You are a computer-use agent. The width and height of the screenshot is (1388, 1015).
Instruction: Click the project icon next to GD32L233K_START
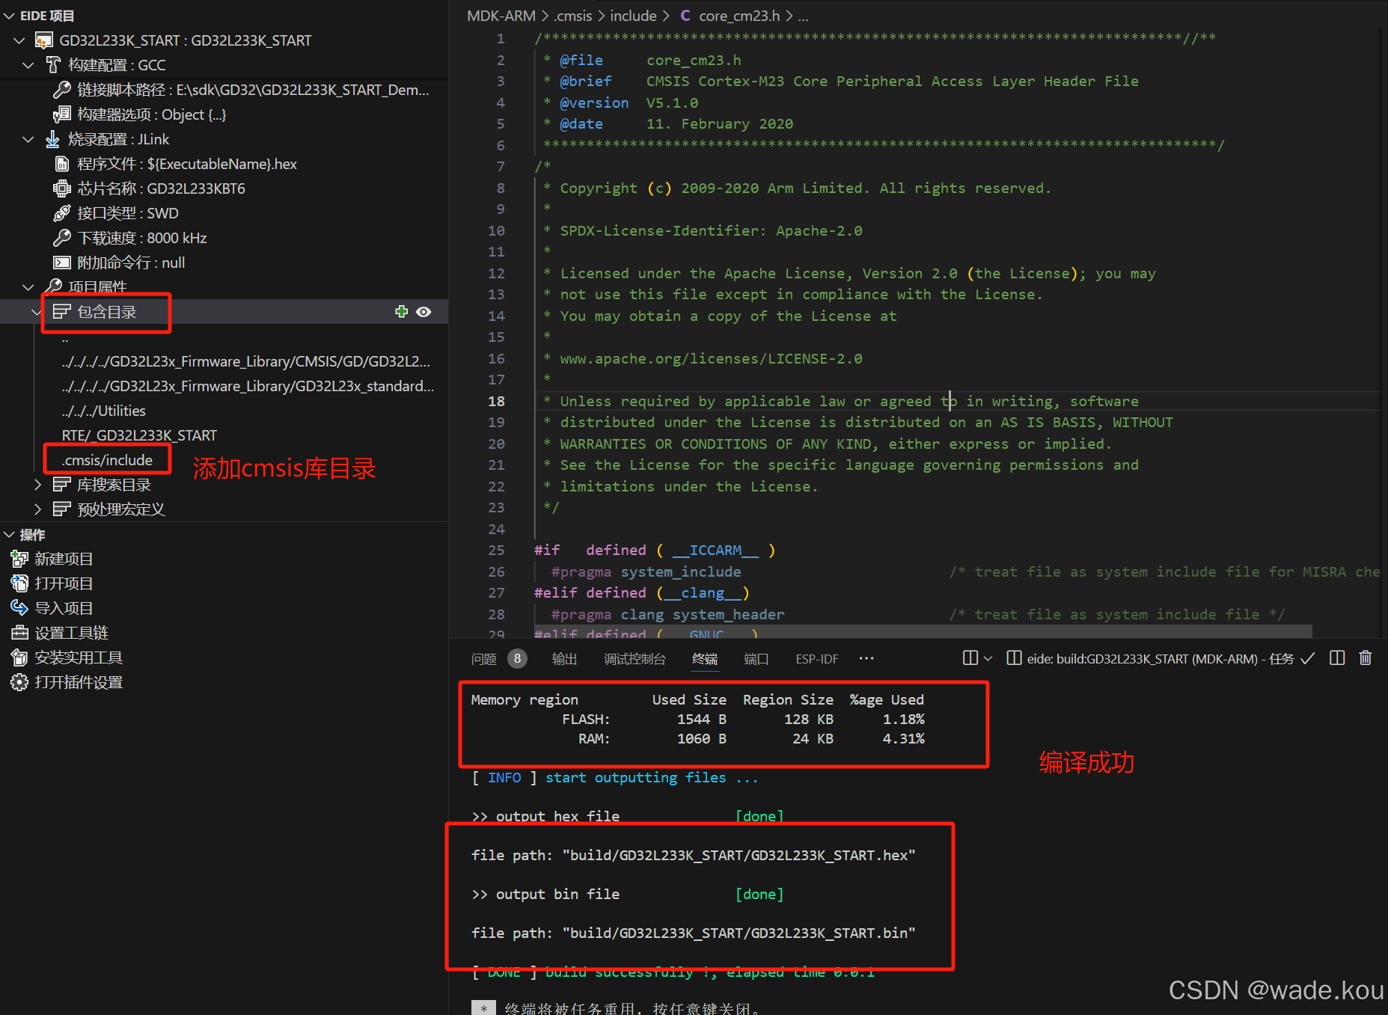point(44,40)
